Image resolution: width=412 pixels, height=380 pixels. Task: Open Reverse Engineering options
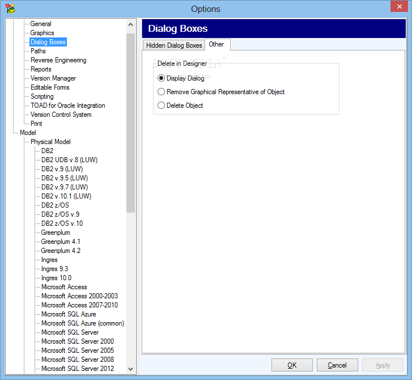coord(58,60)
